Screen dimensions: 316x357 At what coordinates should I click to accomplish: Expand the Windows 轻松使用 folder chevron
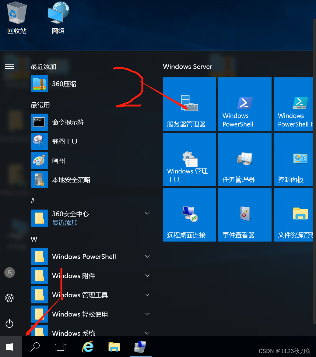tap(147, 314)
